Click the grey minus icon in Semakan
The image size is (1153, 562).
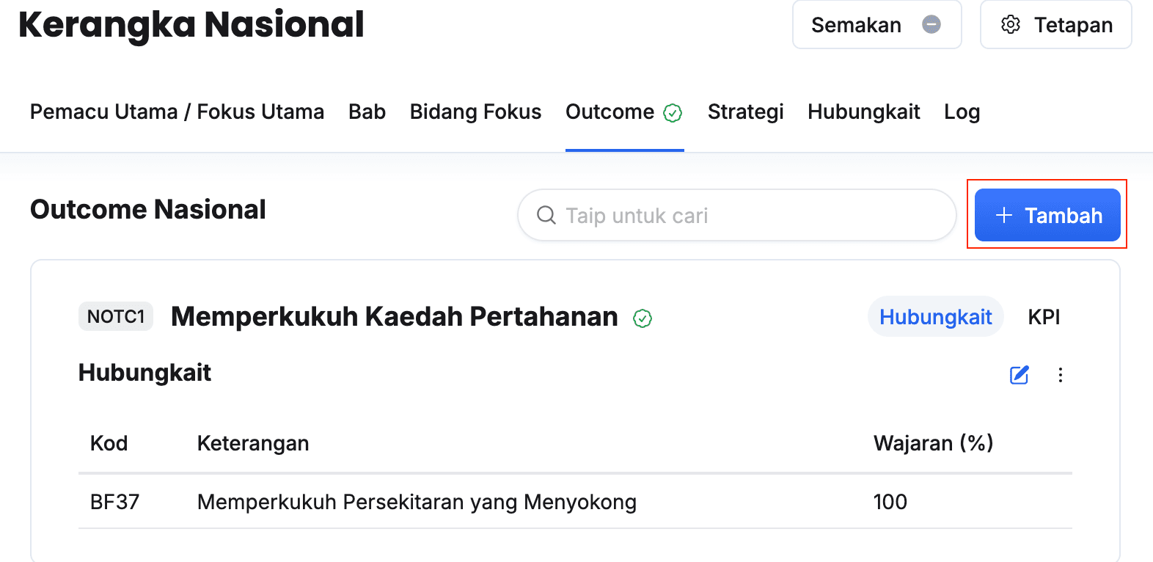(931, 24)
